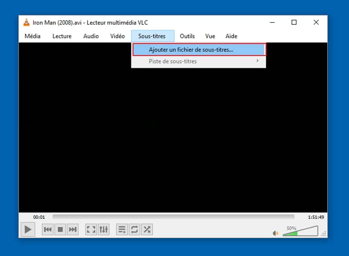
Task: Enable random playback order
Action: (x=147, y=229)
